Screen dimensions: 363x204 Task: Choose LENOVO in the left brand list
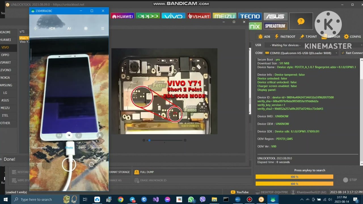(6, 70)
